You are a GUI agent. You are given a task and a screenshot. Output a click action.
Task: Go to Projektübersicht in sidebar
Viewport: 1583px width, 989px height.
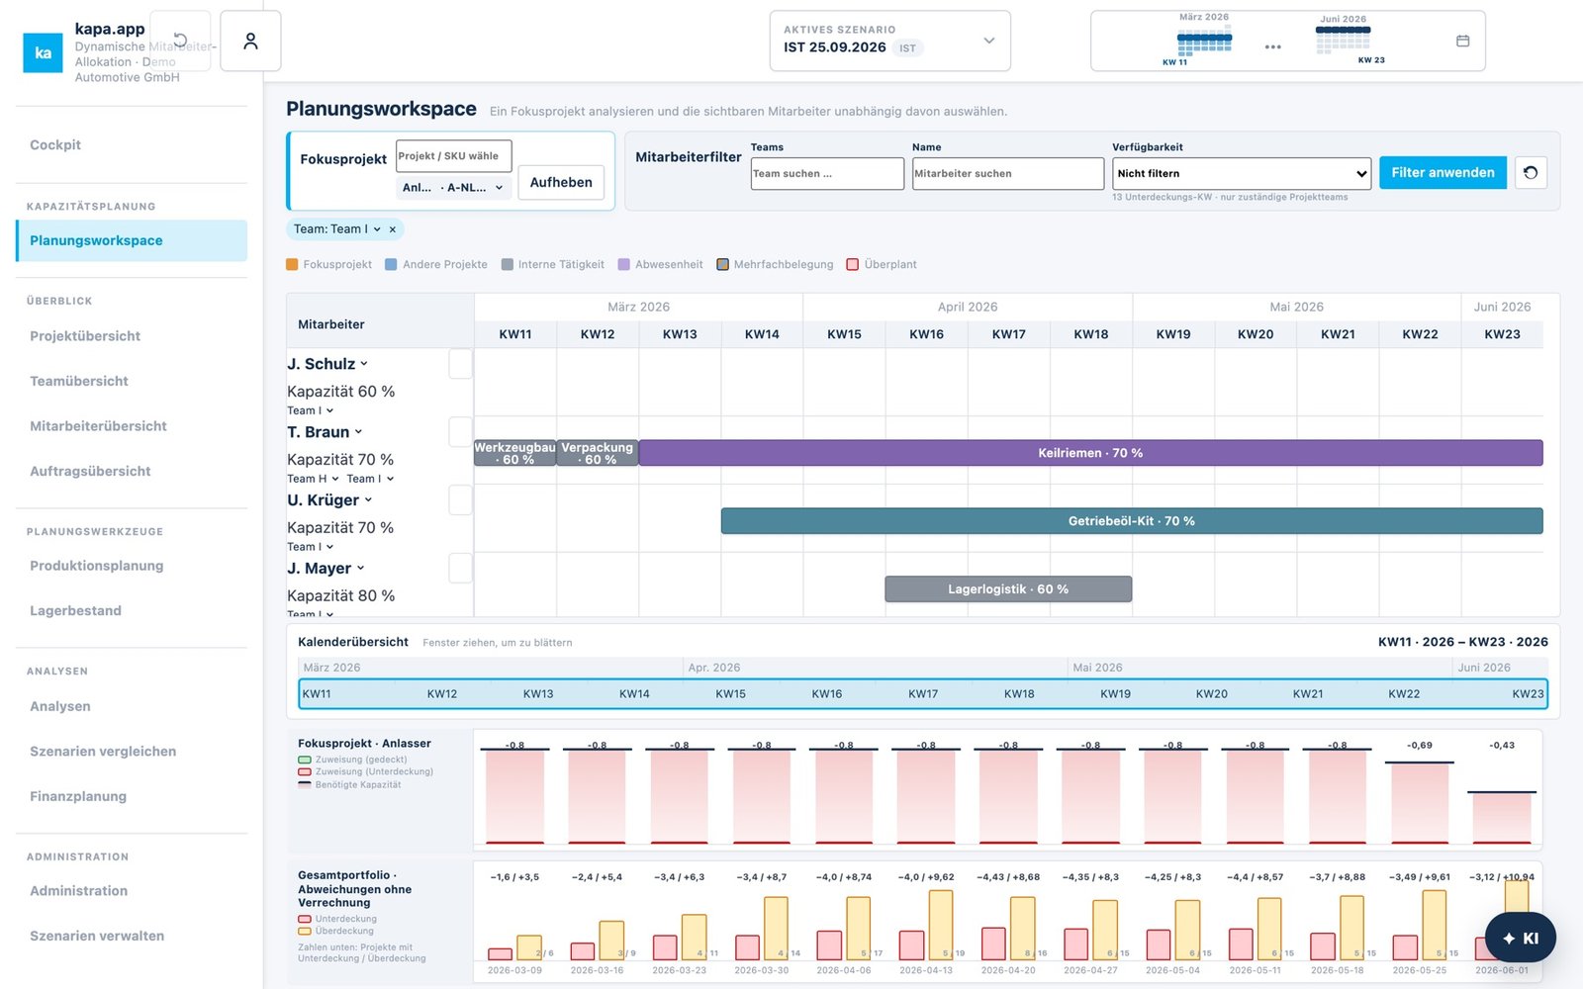[x=132, y=335]
